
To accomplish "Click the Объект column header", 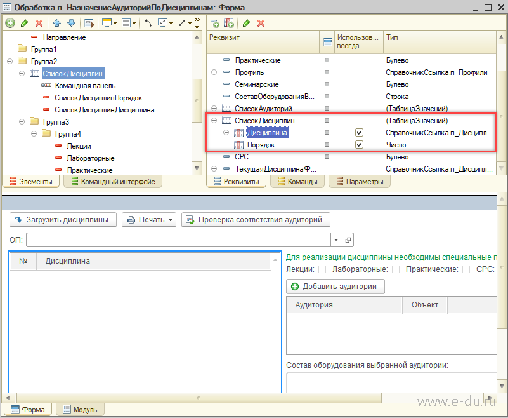I will pyautogui.click(x=425, y=305).
